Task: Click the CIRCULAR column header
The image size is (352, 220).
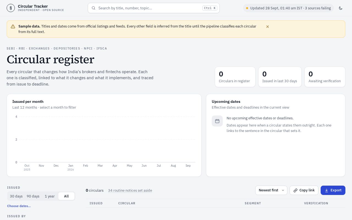Action: (127, 203)
